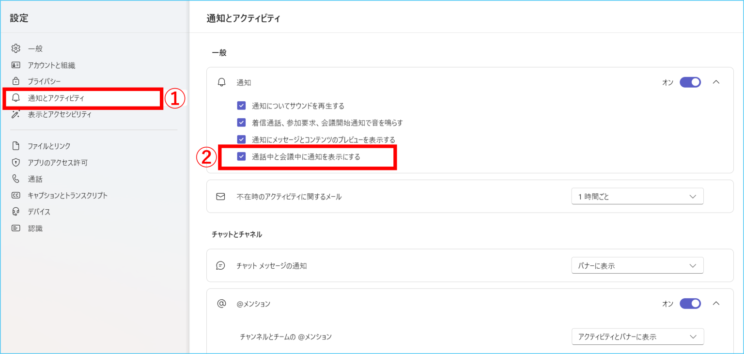Uncheck 通話中と会議中に通知を表示にする checkbox
Screen dimensions: 744x354
point(241,156)
